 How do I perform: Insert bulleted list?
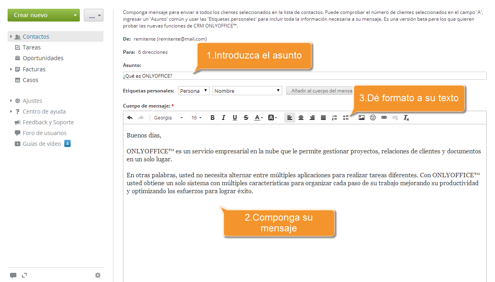[346, 117]
